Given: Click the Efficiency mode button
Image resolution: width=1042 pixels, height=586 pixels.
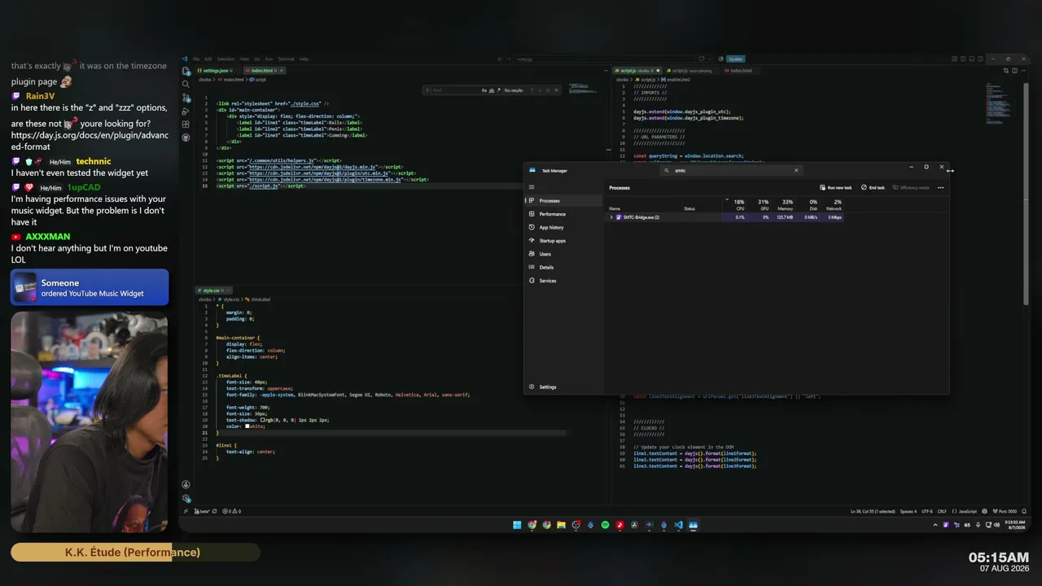Looking at the screenshot, I should tap(911, 188).
